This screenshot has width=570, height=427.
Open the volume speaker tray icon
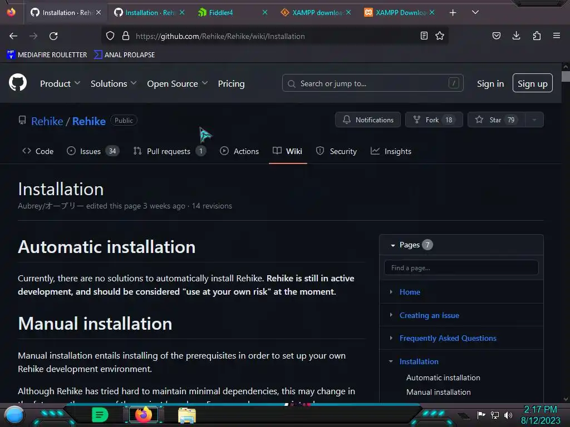point(508,415)
